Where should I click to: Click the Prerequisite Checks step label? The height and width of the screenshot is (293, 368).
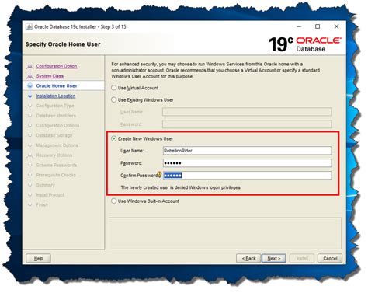pos(56,175)
